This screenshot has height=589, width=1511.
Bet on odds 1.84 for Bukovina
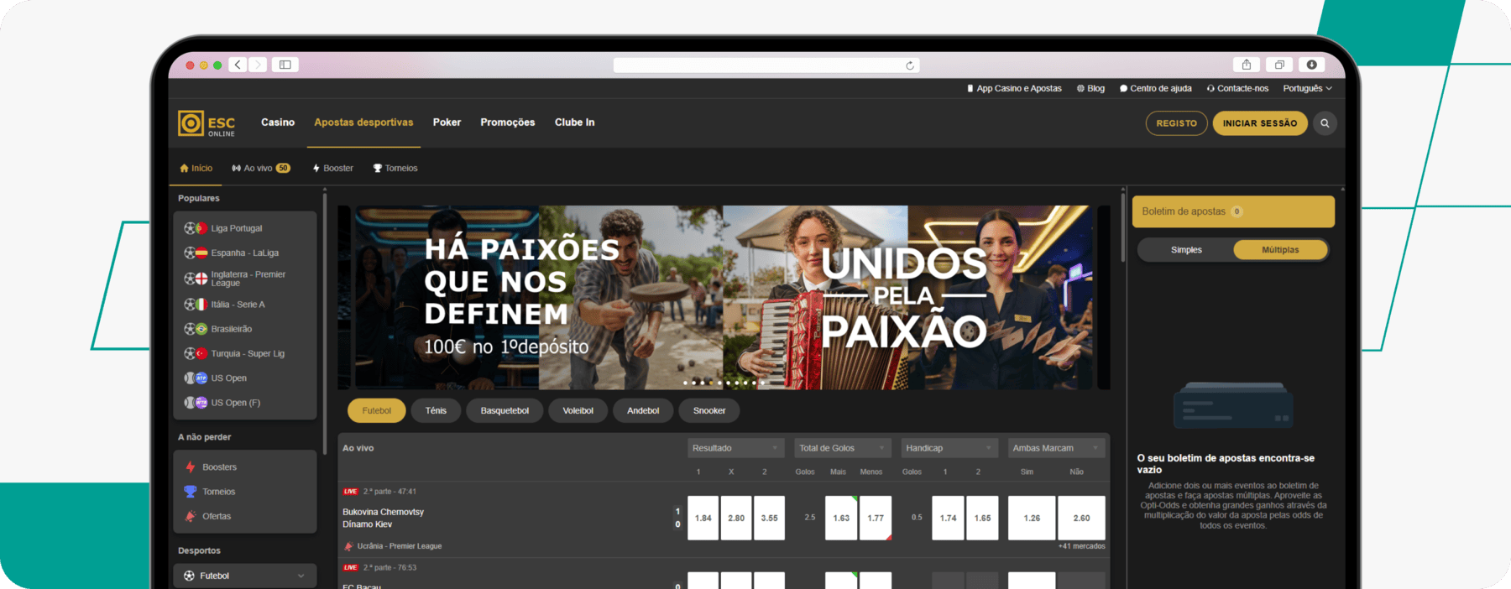[703, 518]
